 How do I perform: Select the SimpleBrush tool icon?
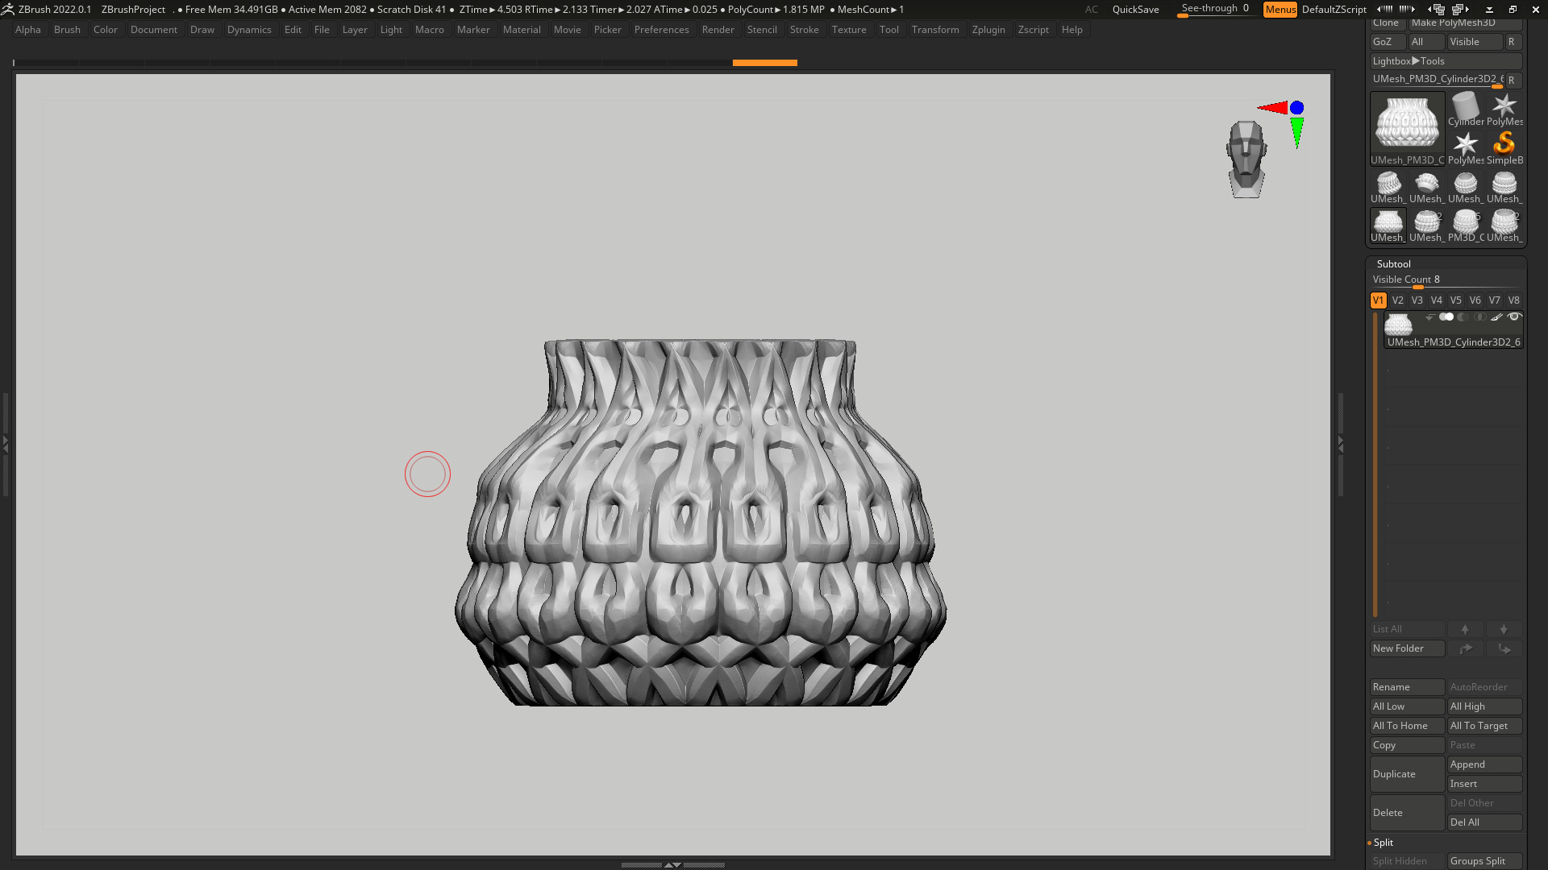[x=1504, y=147]
